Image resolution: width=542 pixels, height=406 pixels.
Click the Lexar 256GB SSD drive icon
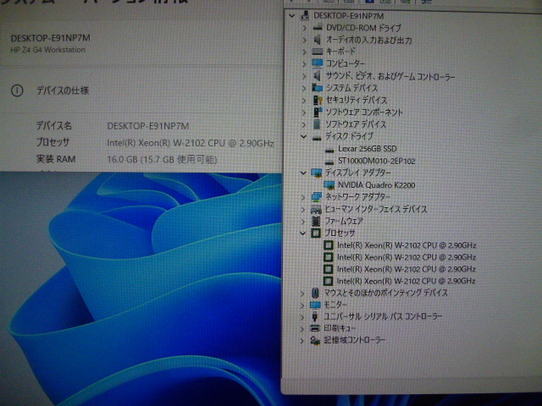click(x=329, y=150)
